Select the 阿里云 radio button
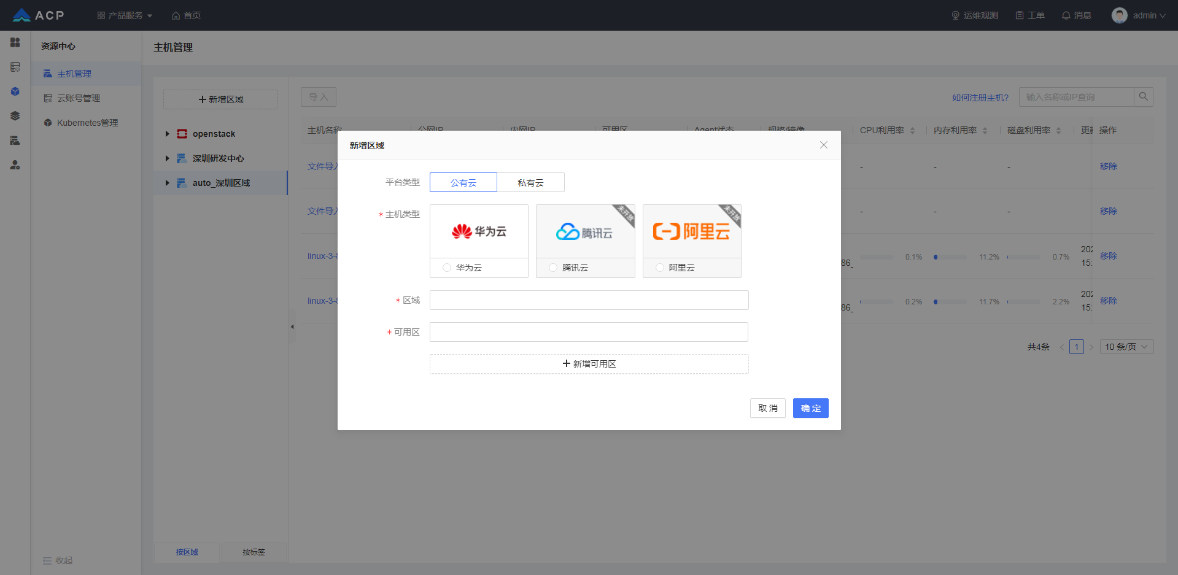Viewport: 1178px width, 575px height. (660, 268)
